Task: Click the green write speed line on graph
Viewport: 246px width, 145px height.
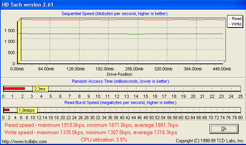Action: (x=121, y=34)
